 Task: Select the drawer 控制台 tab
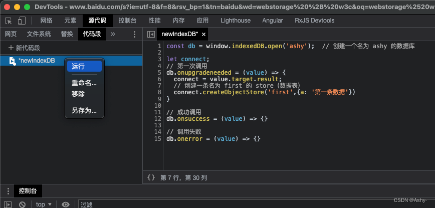pos(28,191)
